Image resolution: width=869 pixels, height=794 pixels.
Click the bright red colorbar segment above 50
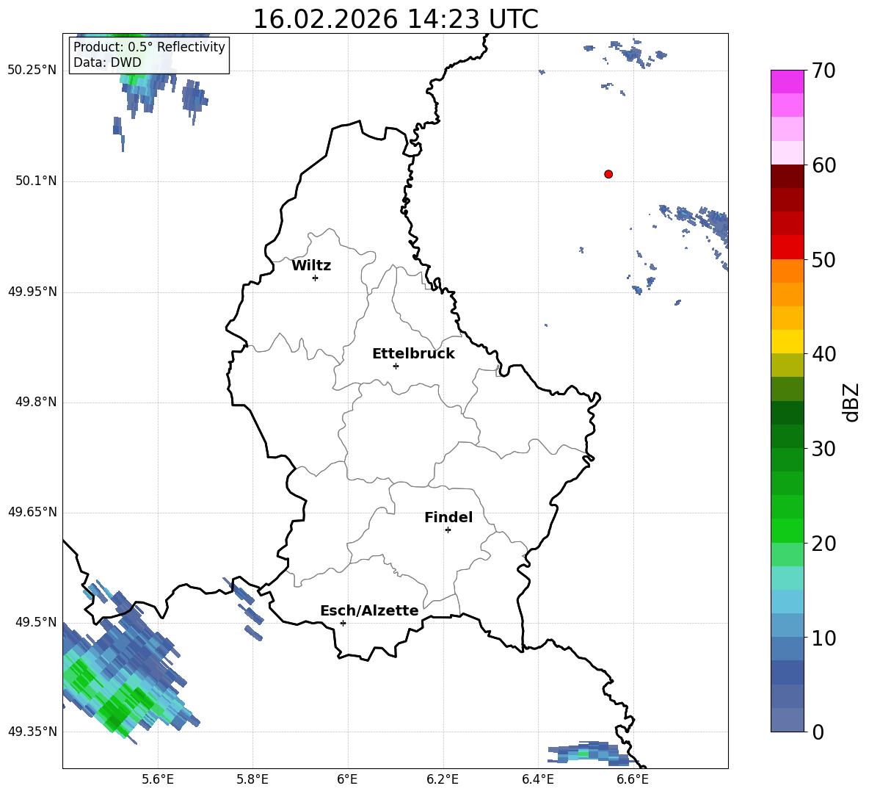[x=787, y=248]
